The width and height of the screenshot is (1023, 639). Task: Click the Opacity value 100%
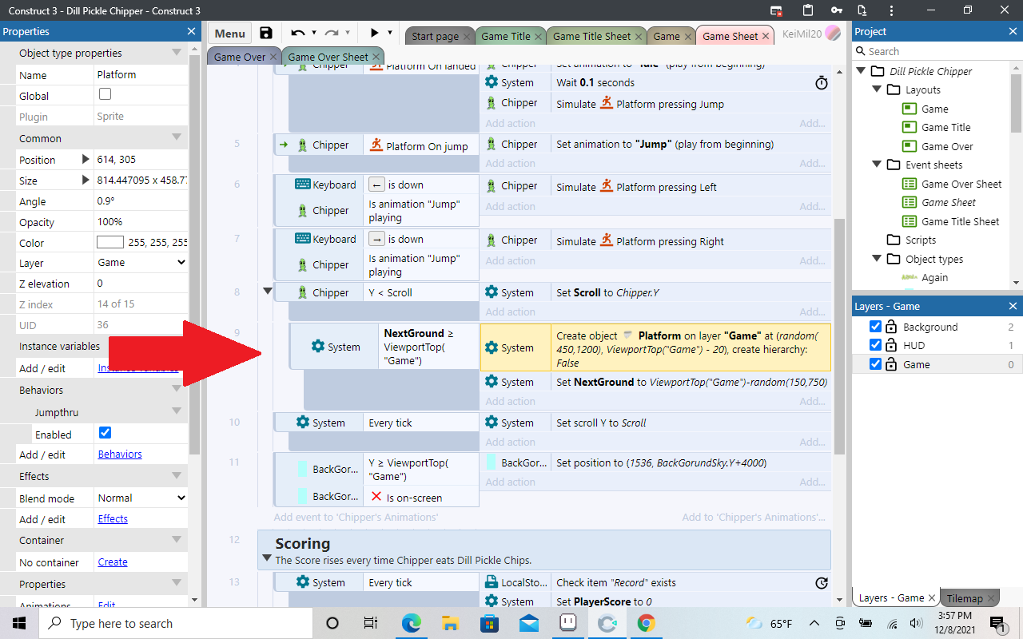click(141, 221)
